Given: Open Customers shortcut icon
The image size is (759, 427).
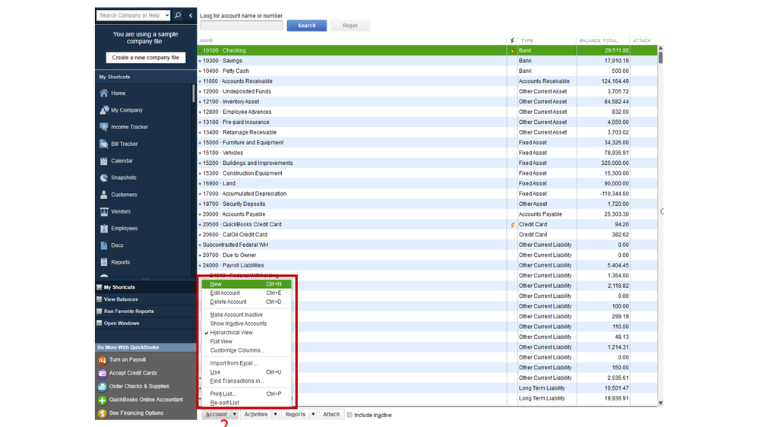Looking at the screenshot, I should tap(104, 195).
